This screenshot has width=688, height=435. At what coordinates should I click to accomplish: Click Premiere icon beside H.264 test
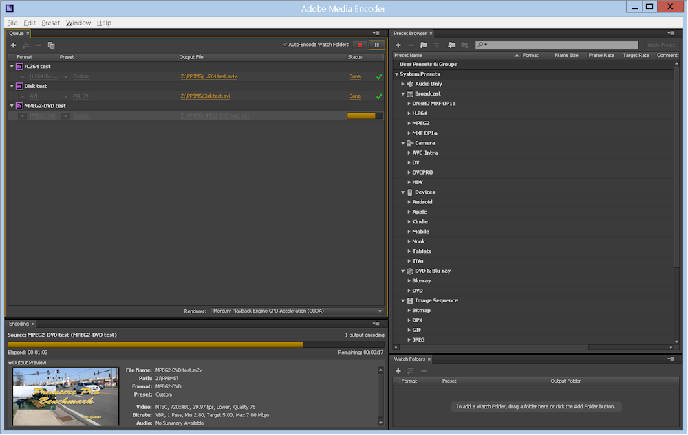tap(19, 67)
